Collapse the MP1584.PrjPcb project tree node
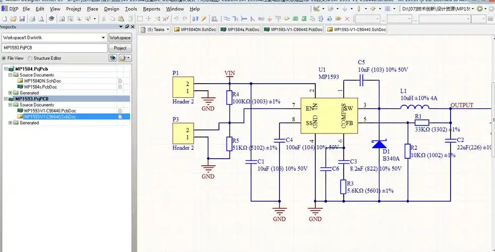495x252 pixels. click(6, 69)
